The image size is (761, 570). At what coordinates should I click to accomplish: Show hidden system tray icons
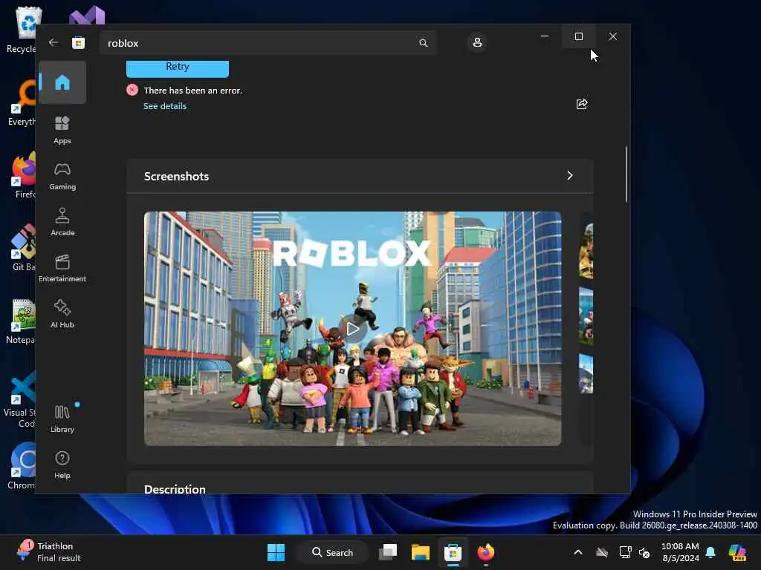pyautogui.click(x=578, y=552)
